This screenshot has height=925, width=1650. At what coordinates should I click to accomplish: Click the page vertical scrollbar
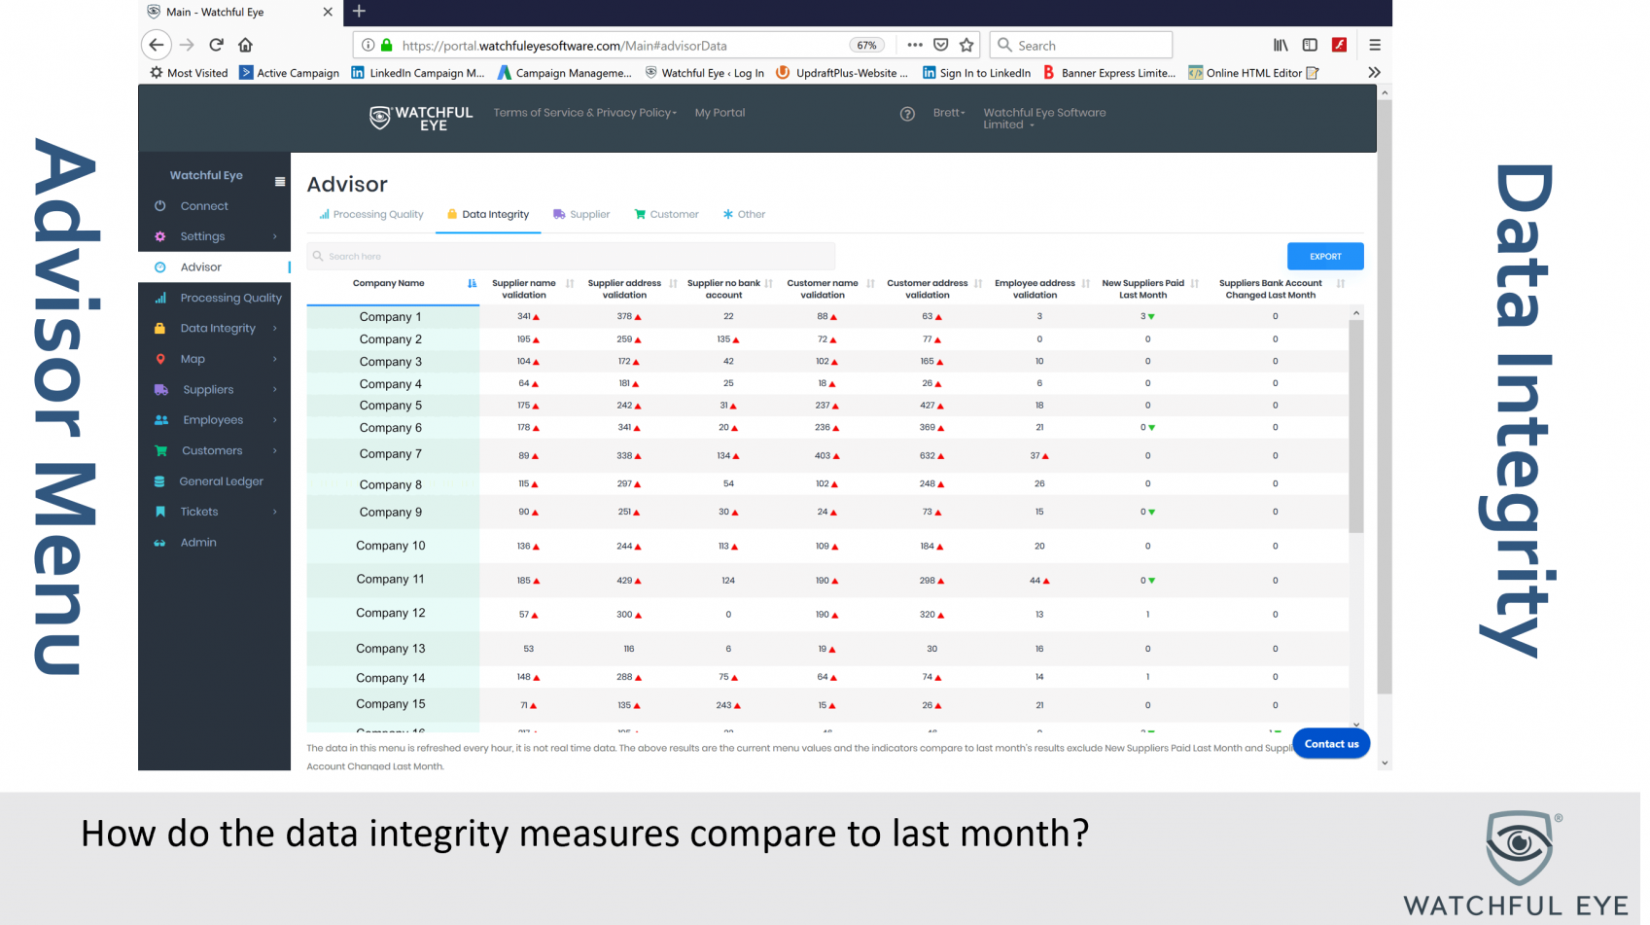pyautogui.click(x=1385, y=396)
